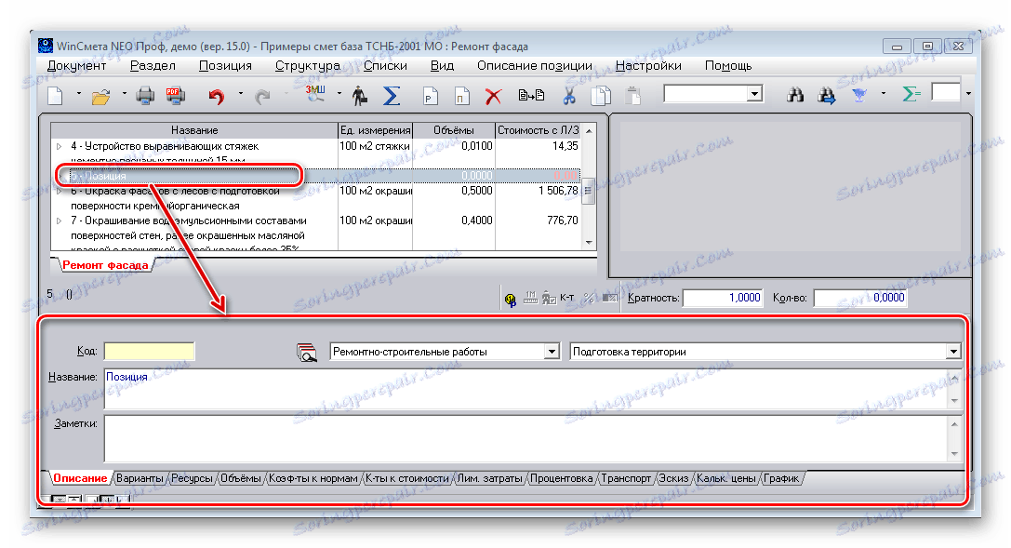Copy with the two pages icon
This screenshot has width=1011, height=548.
(x=601, y=96)
